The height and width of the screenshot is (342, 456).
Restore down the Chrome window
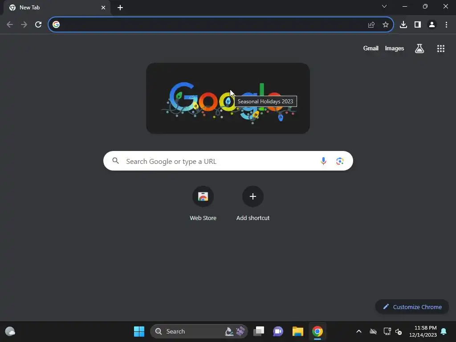click(x=425, y=6)
